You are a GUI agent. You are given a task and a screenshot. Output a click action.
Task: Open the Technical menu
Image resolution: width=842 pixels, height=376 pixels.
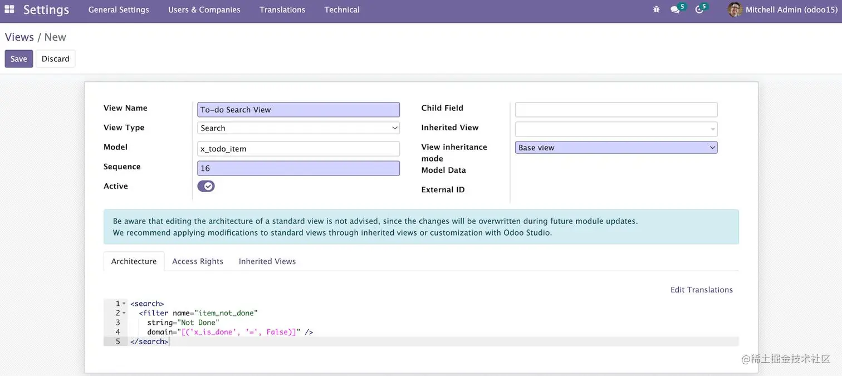[x=342, y=9]
